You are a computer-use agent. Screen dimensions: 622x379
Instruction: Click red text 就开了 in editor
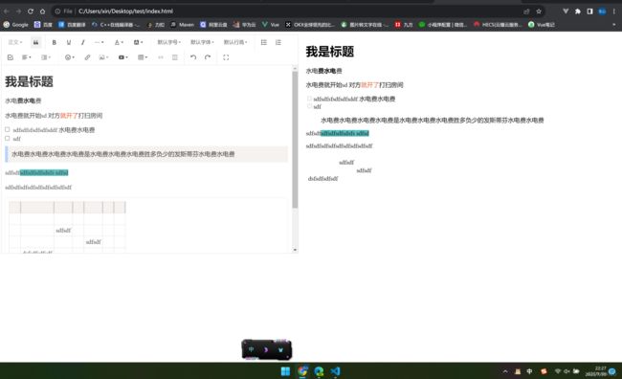69,116
